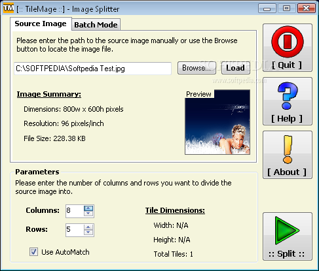
Task: Open Help via the blue question mark
Action: (288, 101)
